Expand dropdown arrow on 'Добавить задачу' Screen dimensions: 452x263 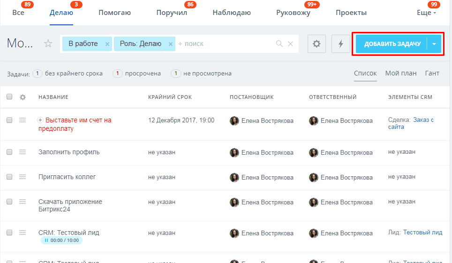[434, 44]
